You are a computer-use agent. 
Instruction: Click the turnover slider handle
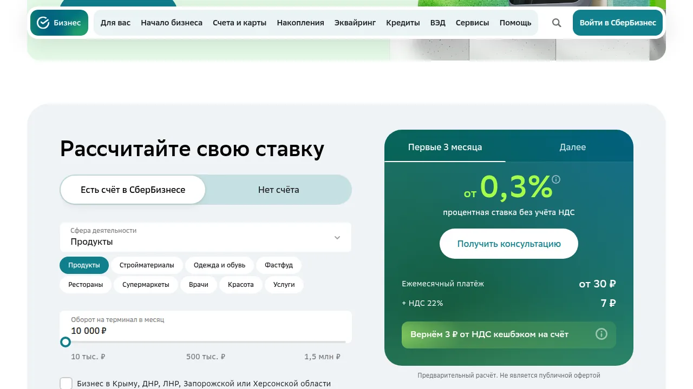(66, 342)
